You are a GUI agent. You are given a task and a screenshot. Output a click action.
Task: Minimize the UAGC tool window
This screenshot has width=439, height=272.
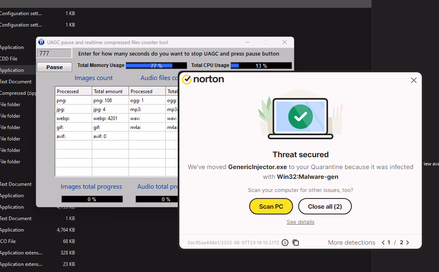(247, 42)
